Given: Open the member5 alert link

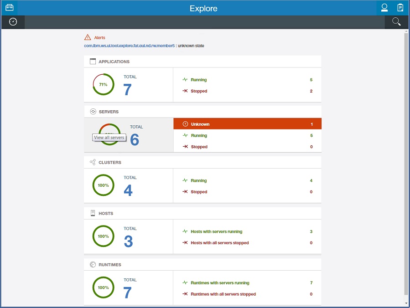Looking at the screenshot, I should [x=129, y=46].
